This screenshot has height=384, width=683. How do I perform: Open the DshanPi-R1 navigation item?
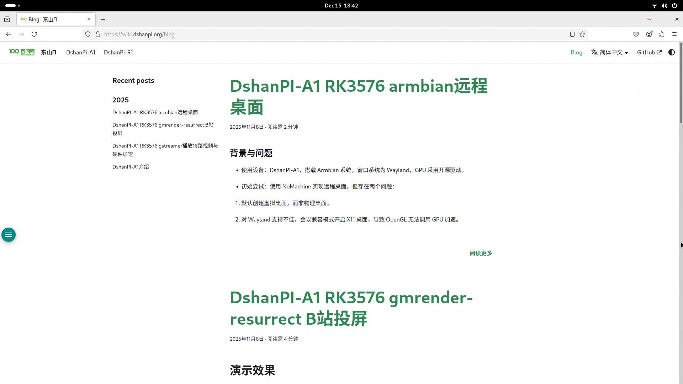[x=118, y=52]
